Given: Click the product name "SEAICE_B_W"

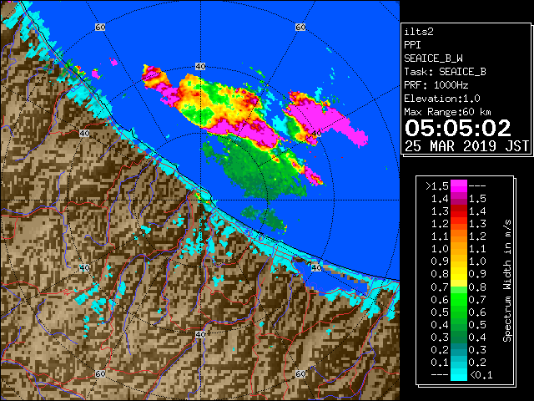Looking at the screenshot, I should (x=433, y=58).
